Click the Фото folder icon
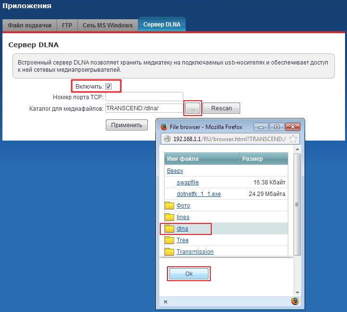 coord(169,206)
